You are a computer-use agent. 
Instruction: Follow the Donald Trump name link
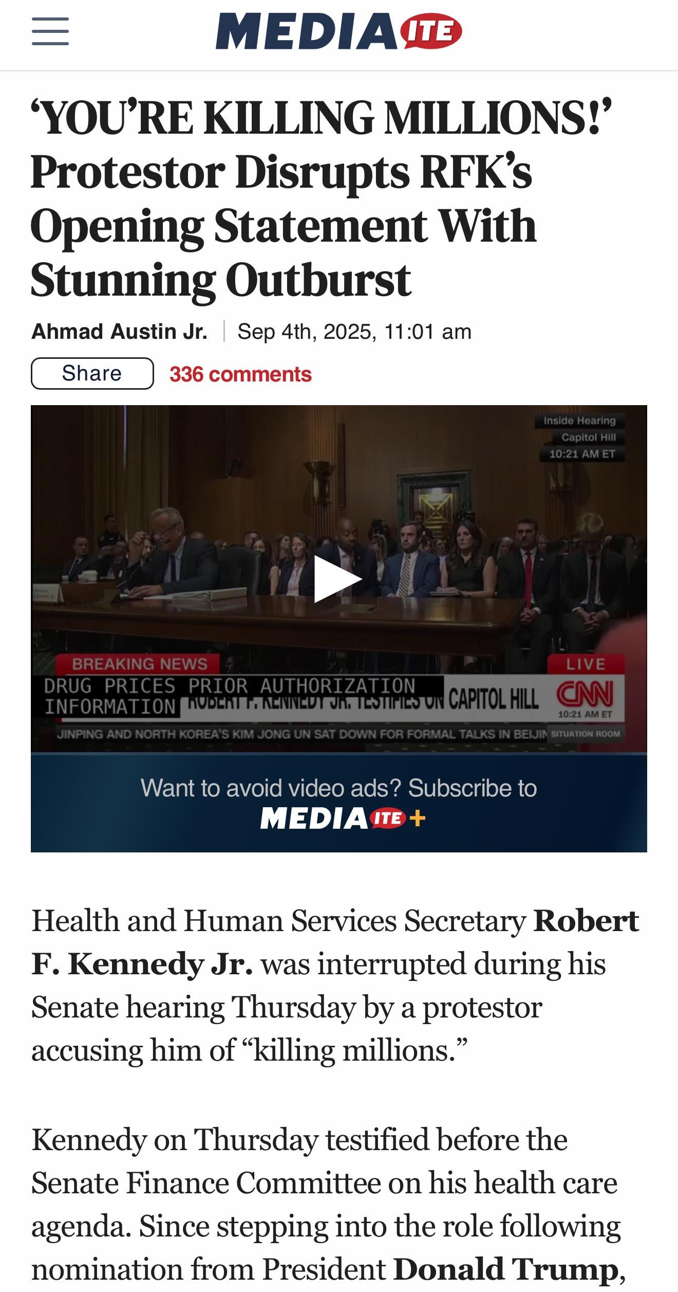point(505,1269)
